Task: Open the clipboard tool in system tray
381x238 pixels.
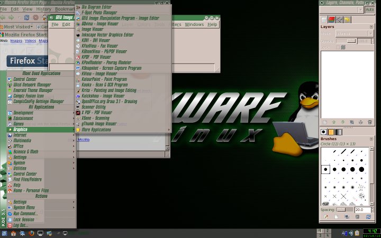Action: click(357, 233)
